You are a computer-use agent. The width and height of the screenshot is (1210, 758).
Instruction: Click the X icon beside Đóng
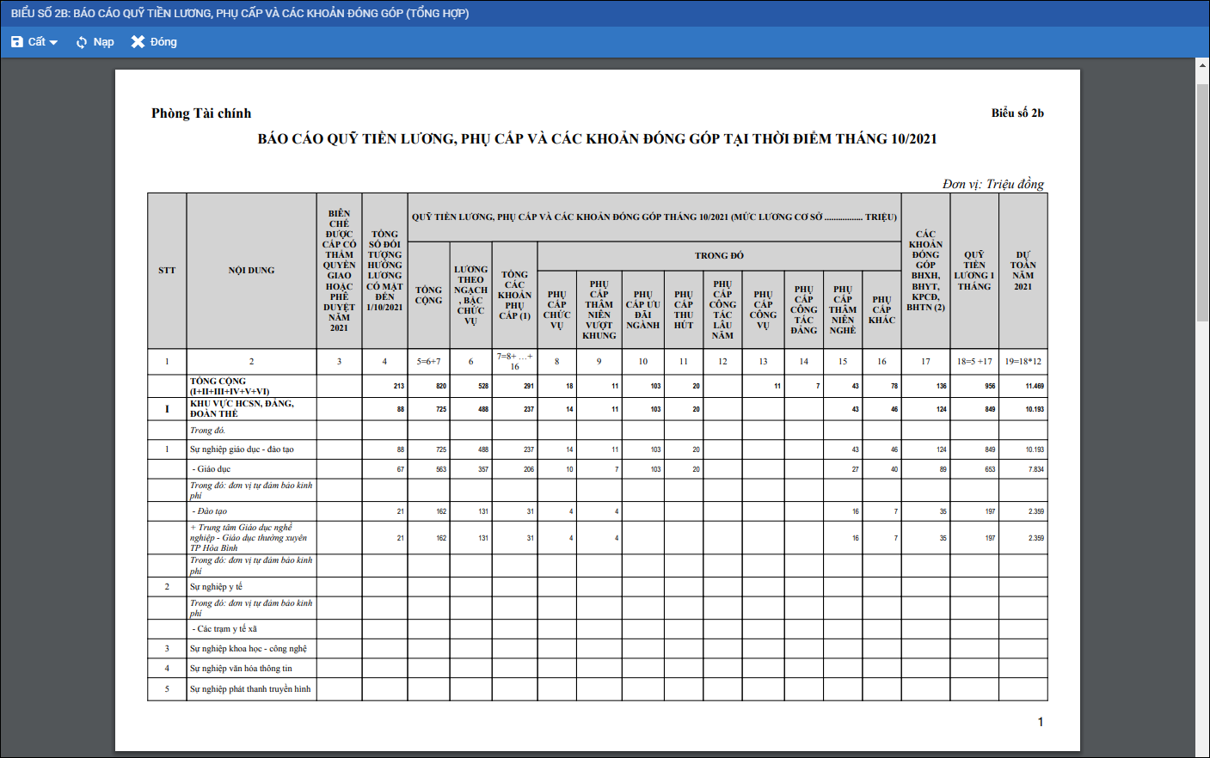tap(138, 42)
